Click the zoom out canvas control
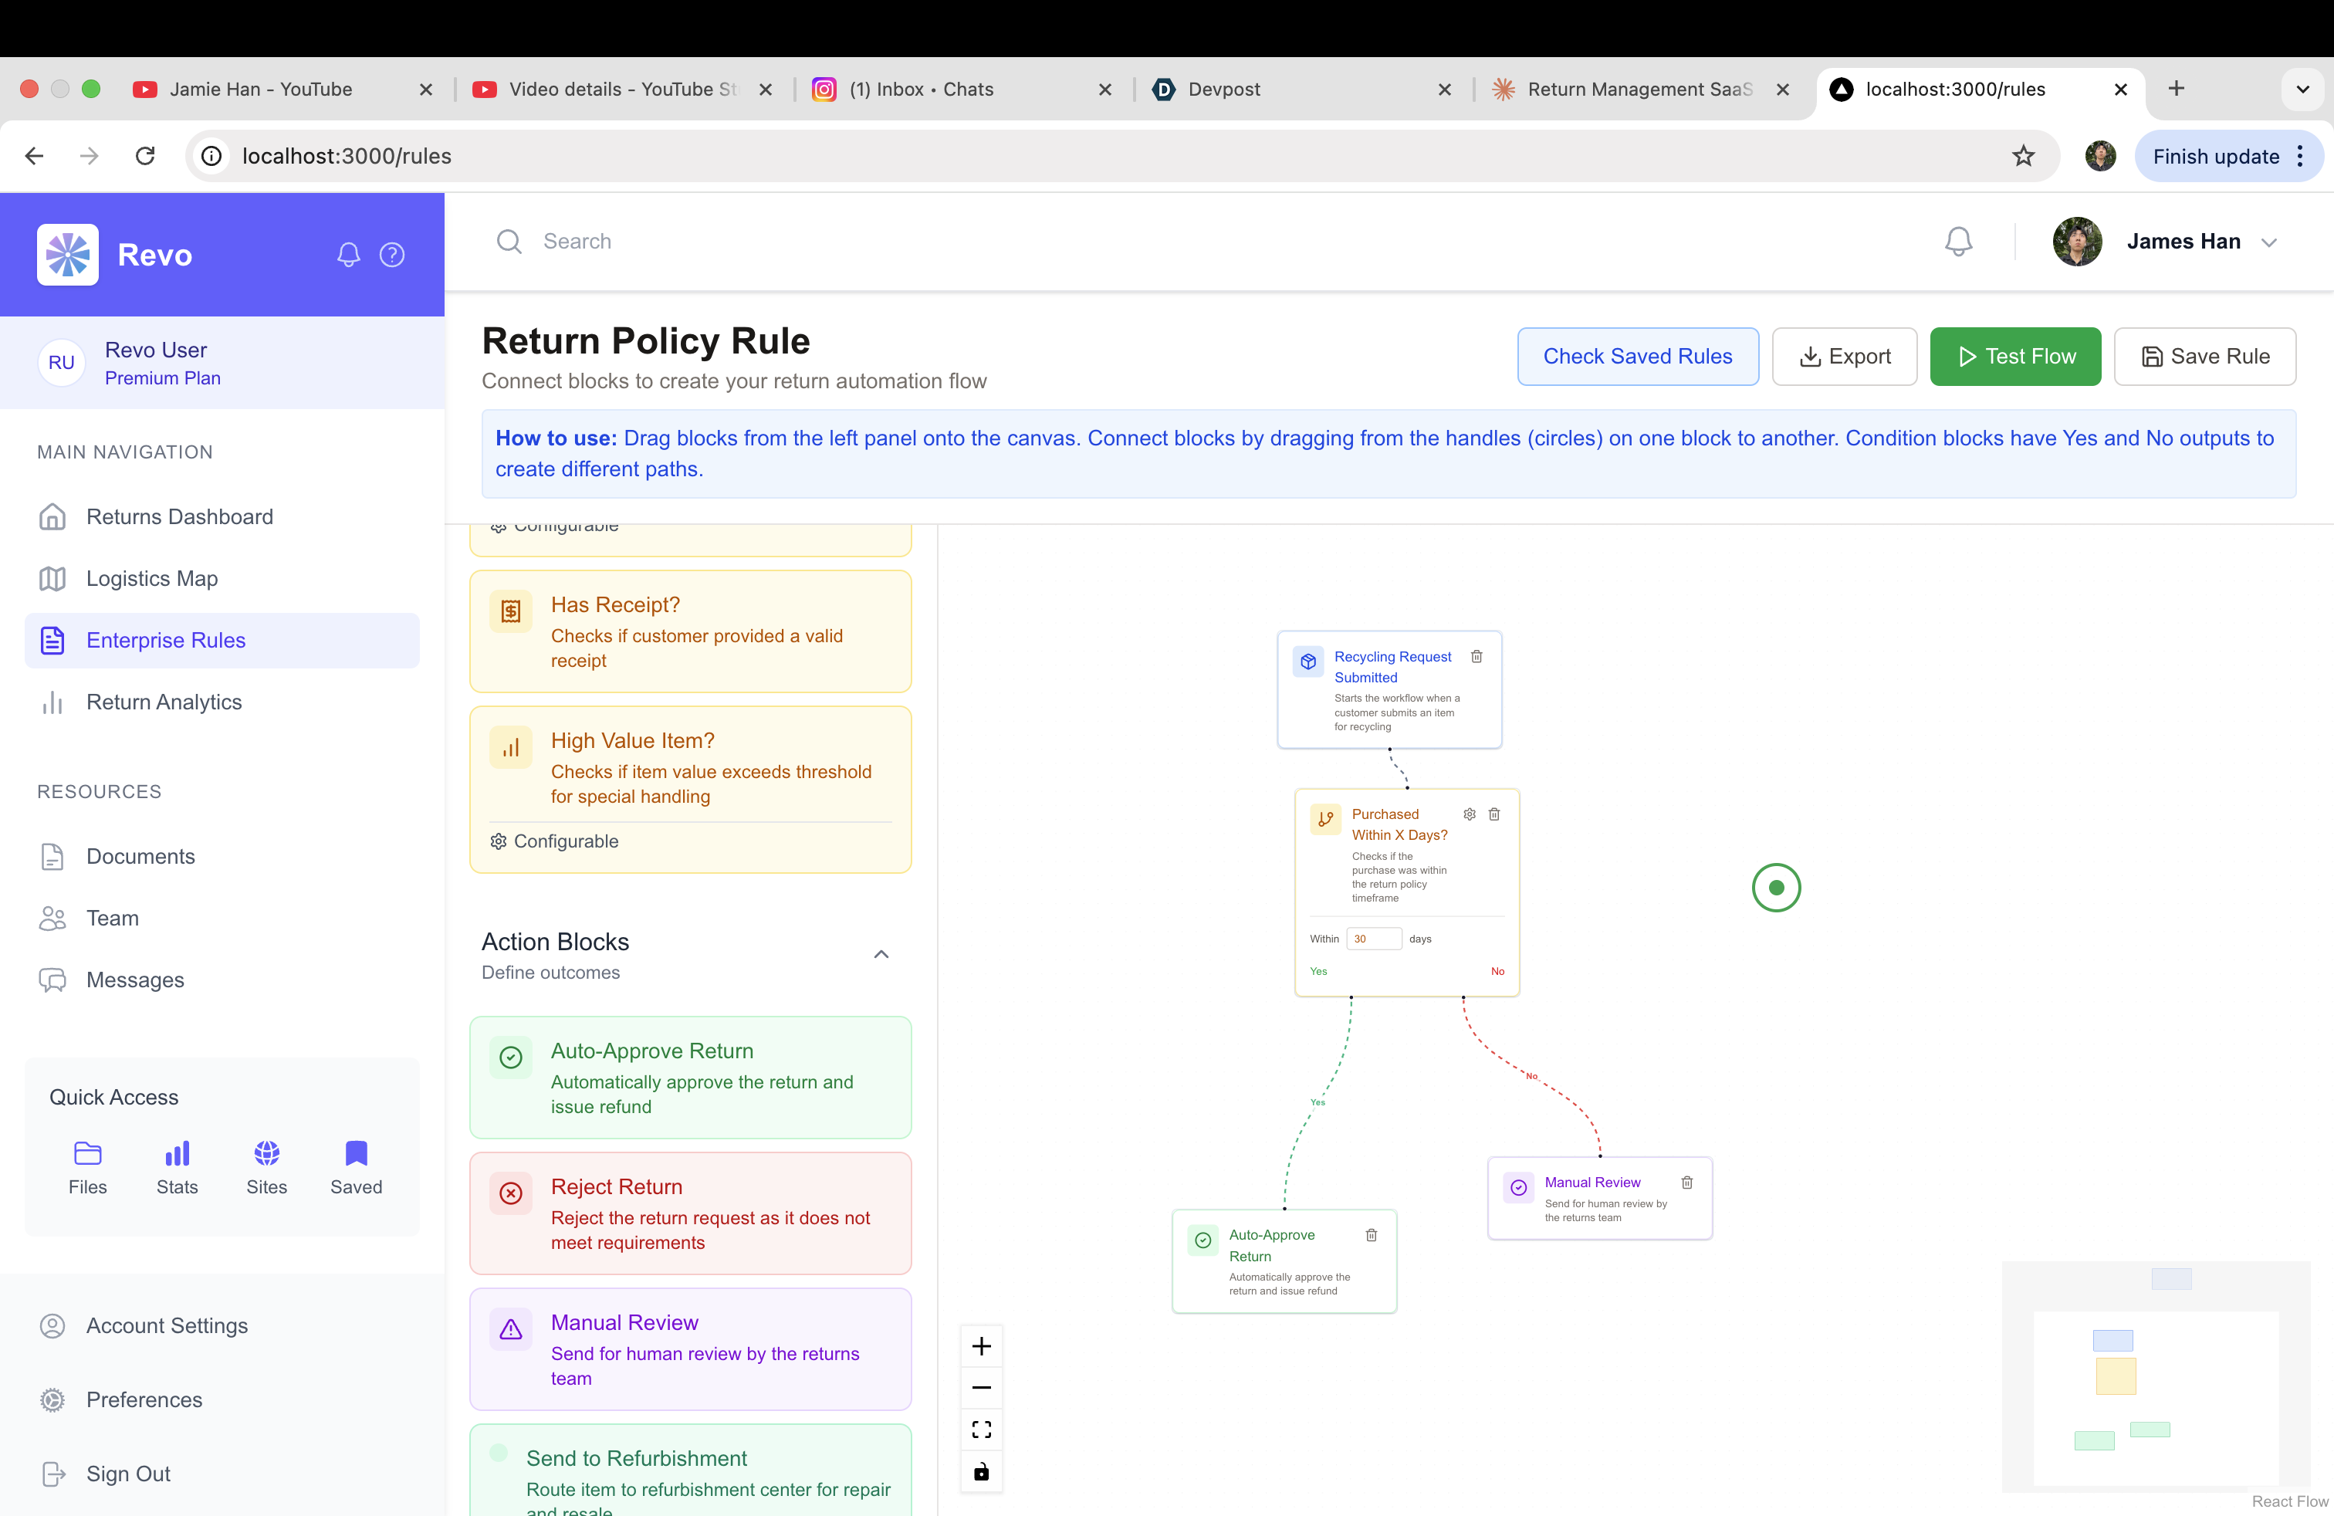Image resolution: width=2334 pixels, height=1516 pixels. click(981, 1388)
